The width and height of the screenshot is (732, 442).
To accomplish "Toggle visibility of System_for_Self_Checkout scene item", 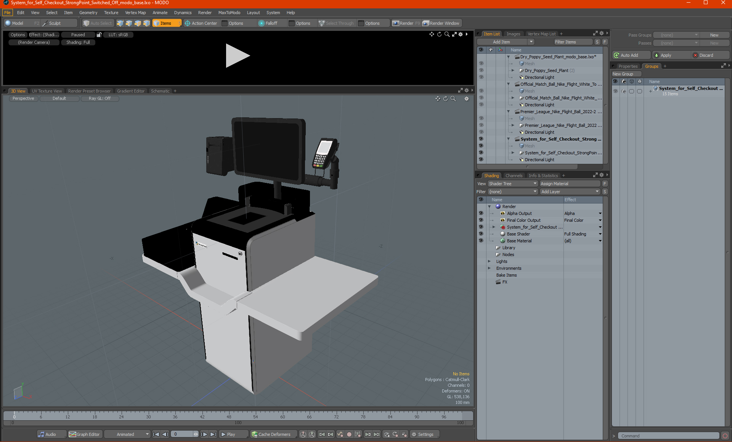I will click(x=481, y=139).
